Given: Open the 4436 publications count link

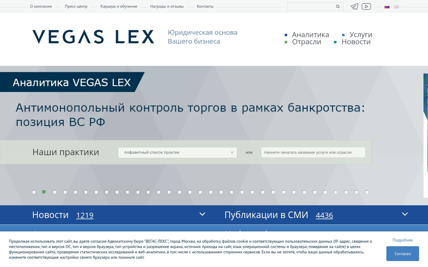Looking at the screenshot, I should (x=324, y=215).
